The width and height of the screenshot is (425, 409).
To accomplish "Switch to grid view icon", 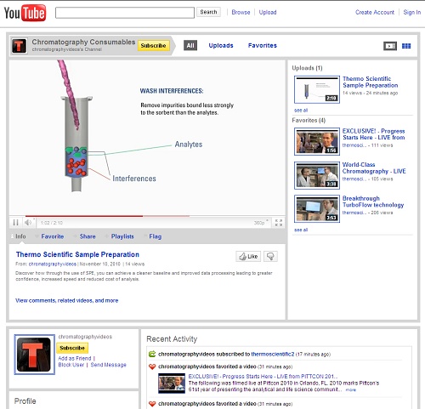I will pyautogui.click(x=406, y=46).
